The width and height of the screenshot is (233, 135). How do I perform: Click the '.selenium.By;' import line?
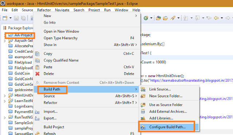[x=151, y=44]
